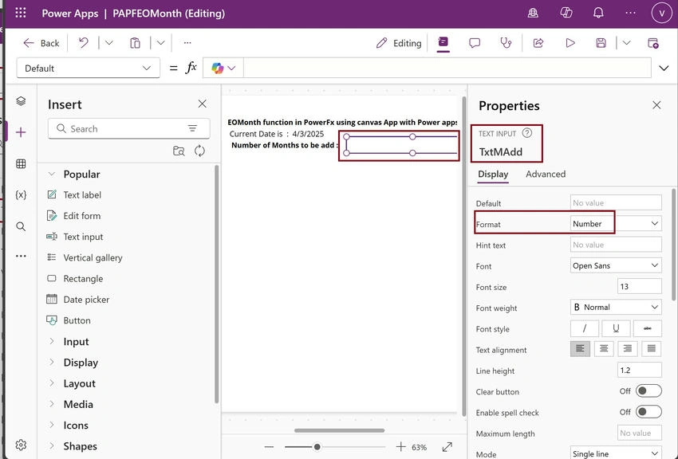Turn on Enable spell check toggle
This screenshot has height=459, width=678.
pos(648,412)
